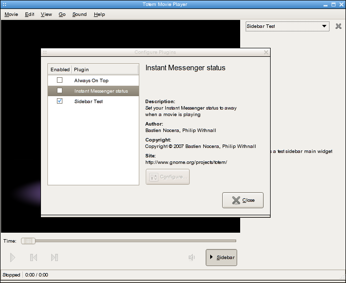346x283 pixels.
Task: Open the Sidebar Test combo box
Action: click(x=287, y=26)
